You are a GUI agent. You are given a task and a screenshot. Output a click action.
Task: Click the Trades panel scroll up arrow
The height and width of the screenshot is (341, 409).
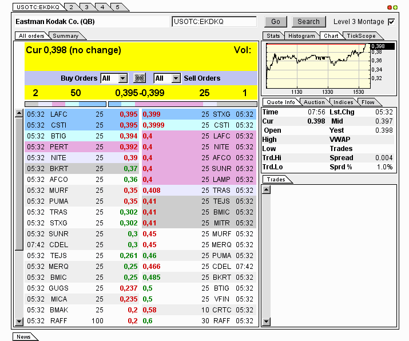click(x=267, y=190)
